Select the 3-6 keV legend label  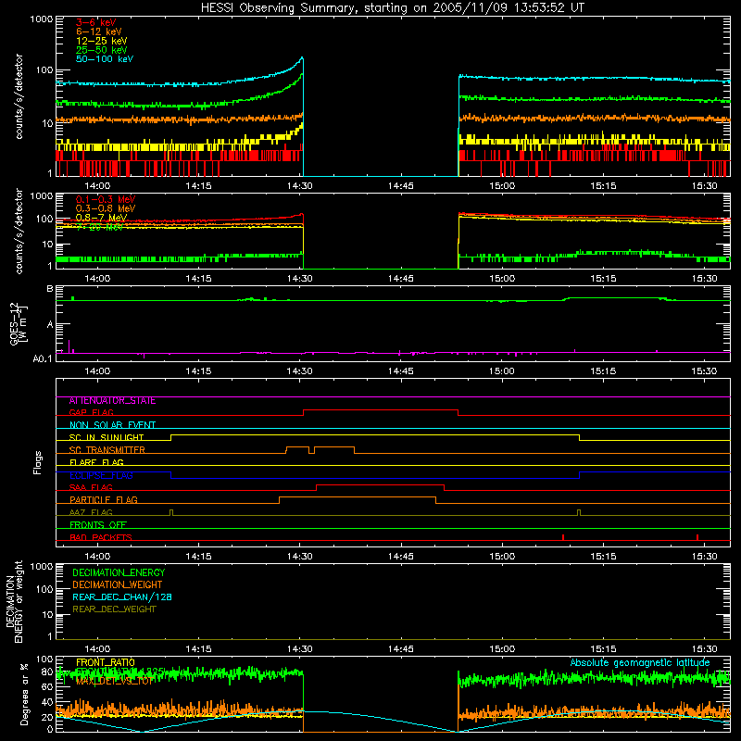click(x=95, y=22)
